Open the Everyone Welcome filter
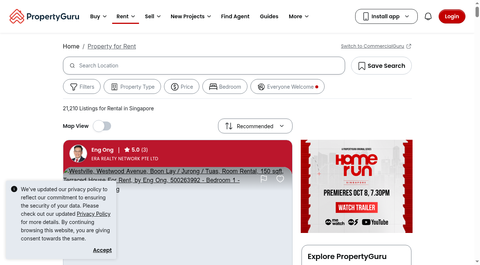 point(287,87)
